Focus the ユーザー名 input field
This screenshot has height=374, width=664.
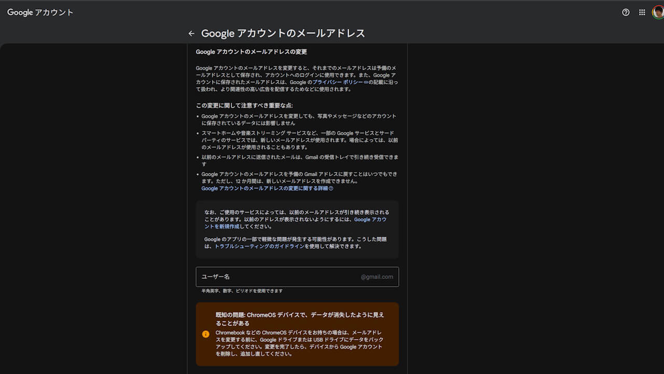tap(297, 277)
